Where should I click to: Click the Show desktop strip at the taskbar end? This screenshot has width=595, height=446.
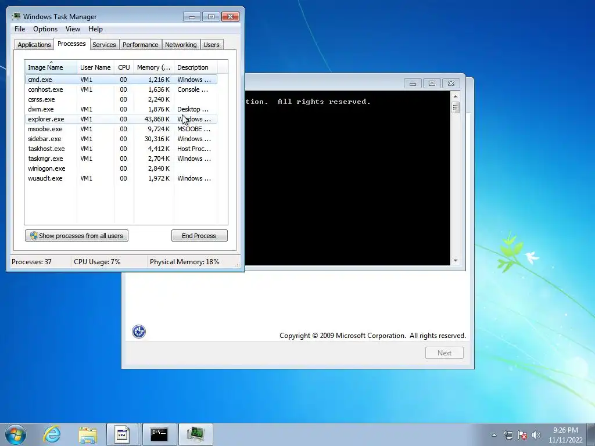coord(591,434)
